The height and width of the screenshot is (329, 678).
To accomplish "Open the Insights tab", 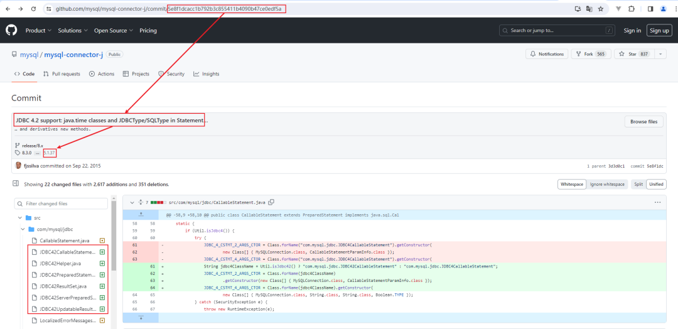I will point(207,74).
